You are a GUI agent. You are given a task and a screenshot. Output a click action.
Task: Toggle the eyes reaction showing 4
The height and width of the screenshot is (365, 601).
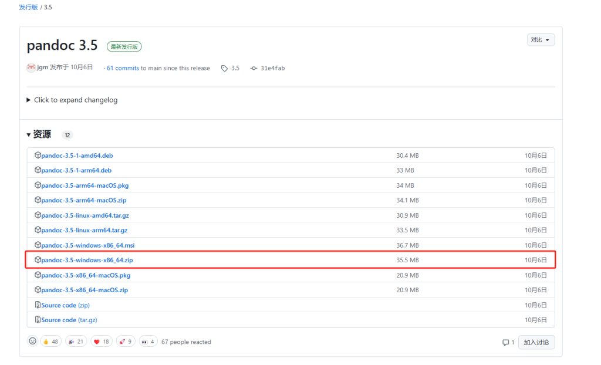click(148, 342)
